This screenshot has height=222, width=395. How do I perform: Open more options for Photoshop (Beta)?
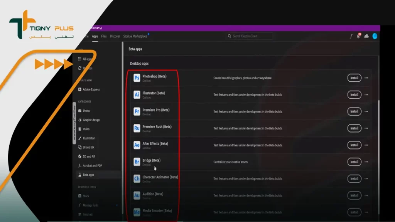(x=366, y=78)
